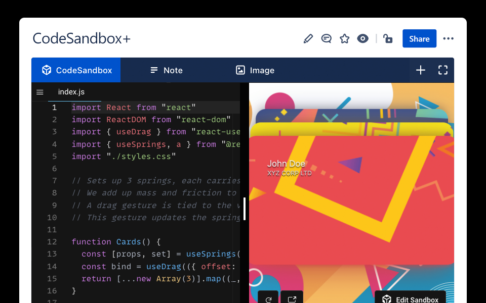Screen dimensions: 486x303
Task: Open preview in new window icon
Action: [x=292, y=298]
